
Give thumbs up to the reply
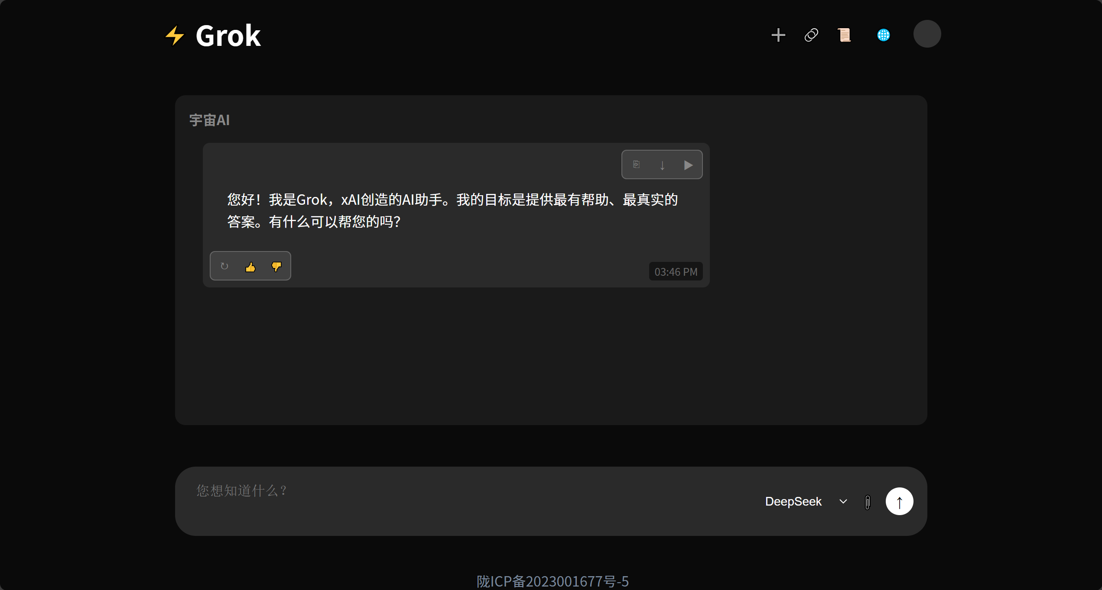250,267
